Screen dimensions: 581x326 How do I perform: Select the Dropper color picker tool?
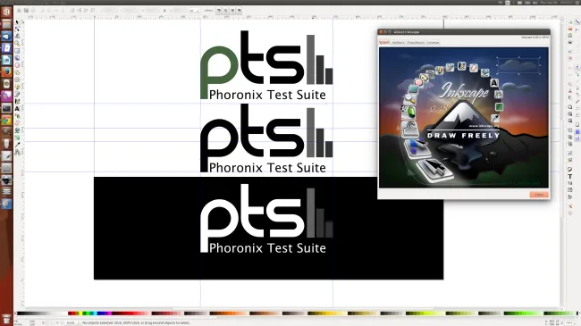pos(17,145)
